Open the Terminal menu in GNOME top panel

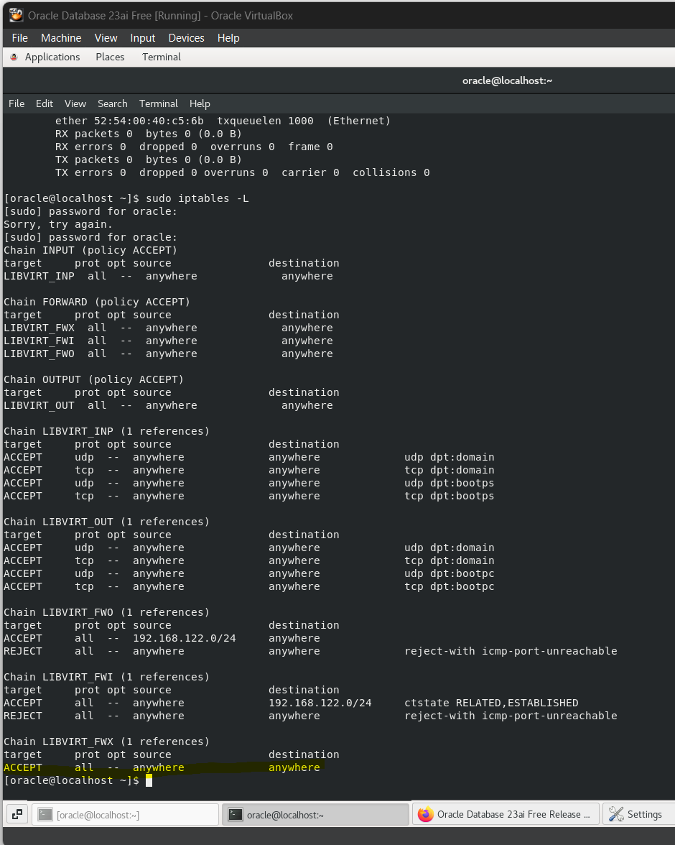162,57
